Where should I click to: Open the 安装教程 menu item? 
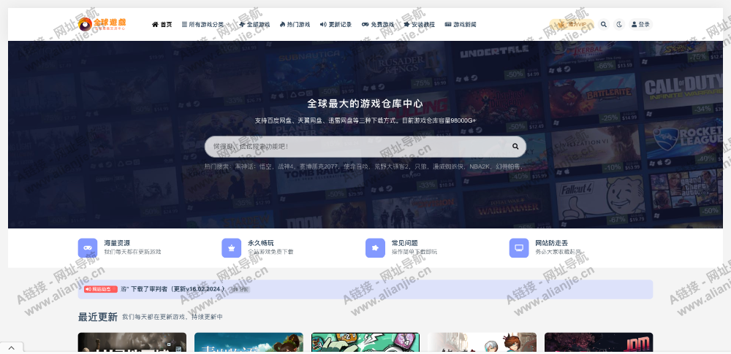point(419,25)
